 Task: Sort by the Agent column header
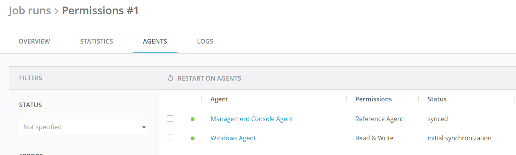[219, 99]
